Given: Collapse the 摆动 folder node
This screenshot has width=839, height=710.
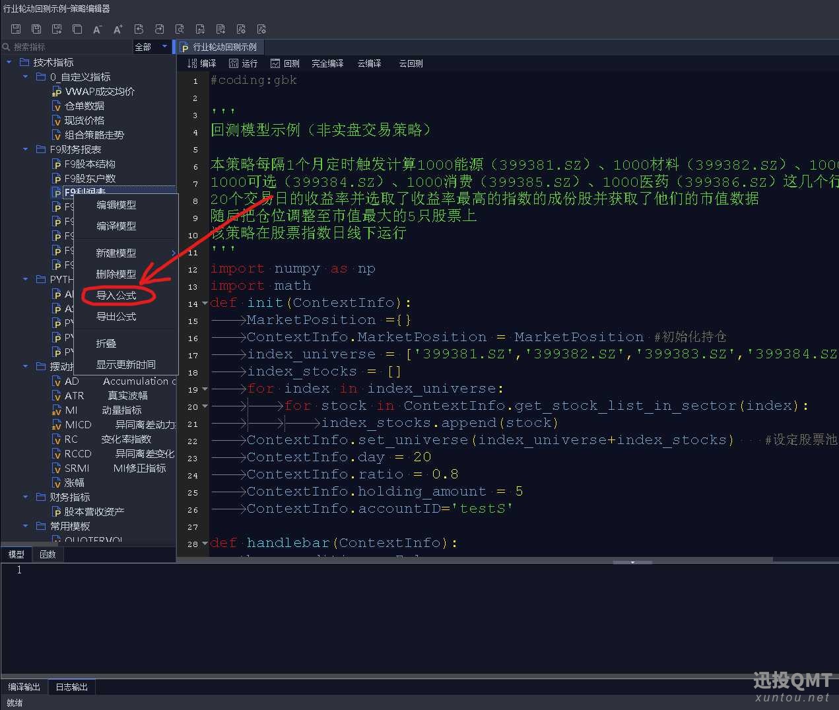Looking at the screenshot, I should click(x=26, y=366).
